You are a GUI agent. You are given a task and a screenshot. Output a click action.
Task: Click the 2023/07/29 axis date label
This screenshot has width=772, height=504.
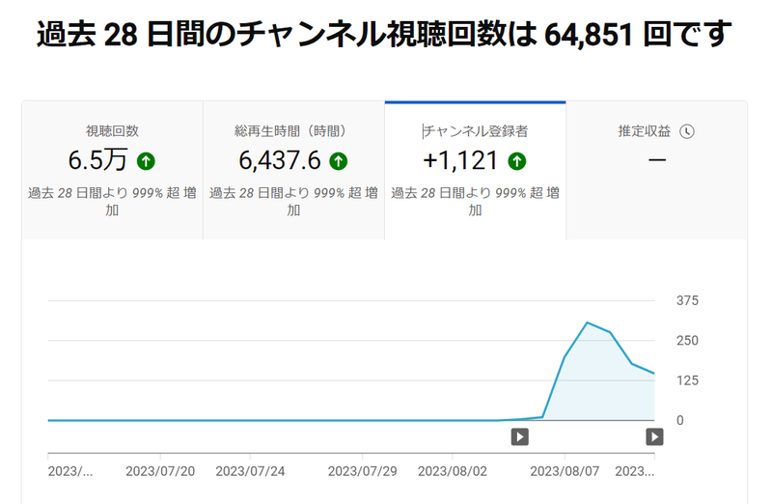(363, 471)
